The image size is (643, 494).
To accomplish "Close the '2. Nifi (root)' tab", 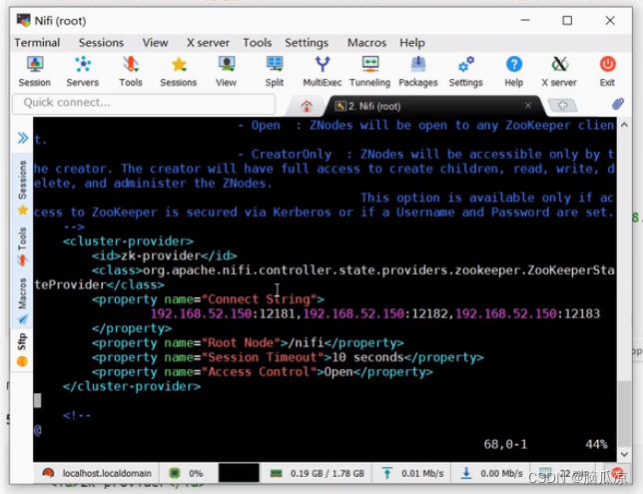I will (528, 106).
